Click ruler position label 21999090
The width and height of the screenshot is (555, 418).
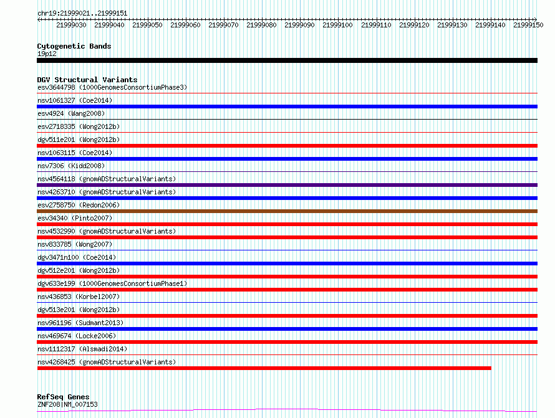point(299,25)
